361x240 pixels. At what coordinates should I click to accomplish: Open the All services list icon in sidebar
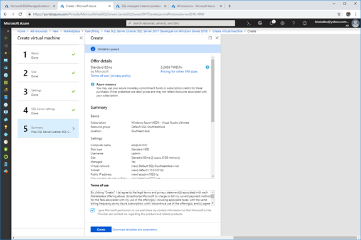coord(6,46)
